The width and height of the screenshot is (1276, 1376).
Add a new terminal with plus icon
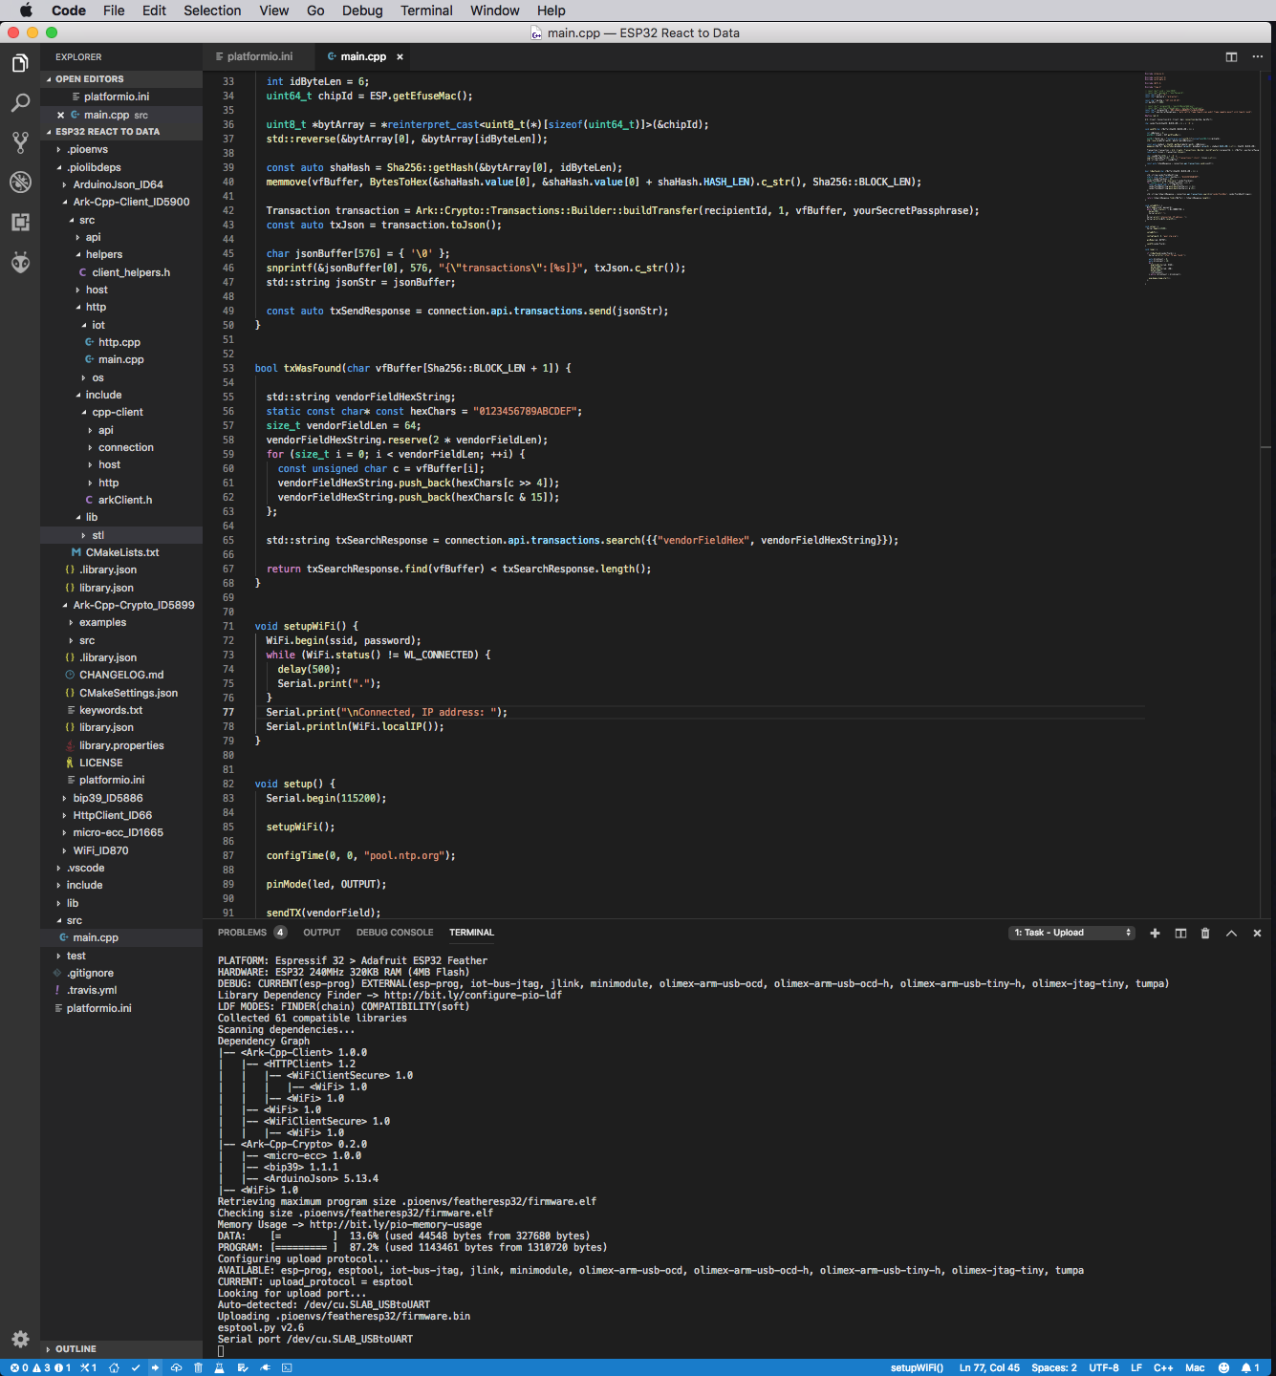[x=1155, y=933]
